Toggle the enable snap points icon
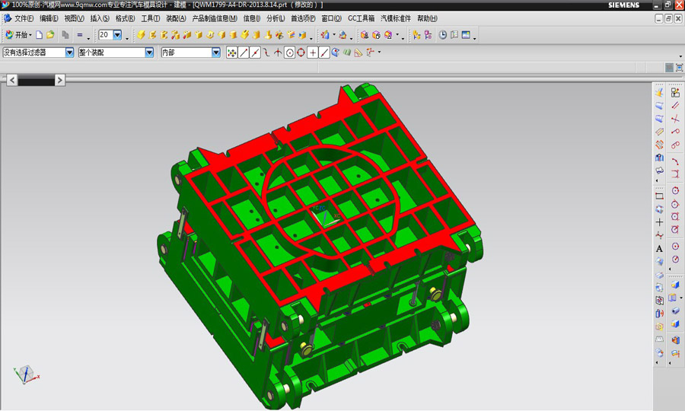The image size is (685, 411). pyautogui.click(x=232, y=53)
